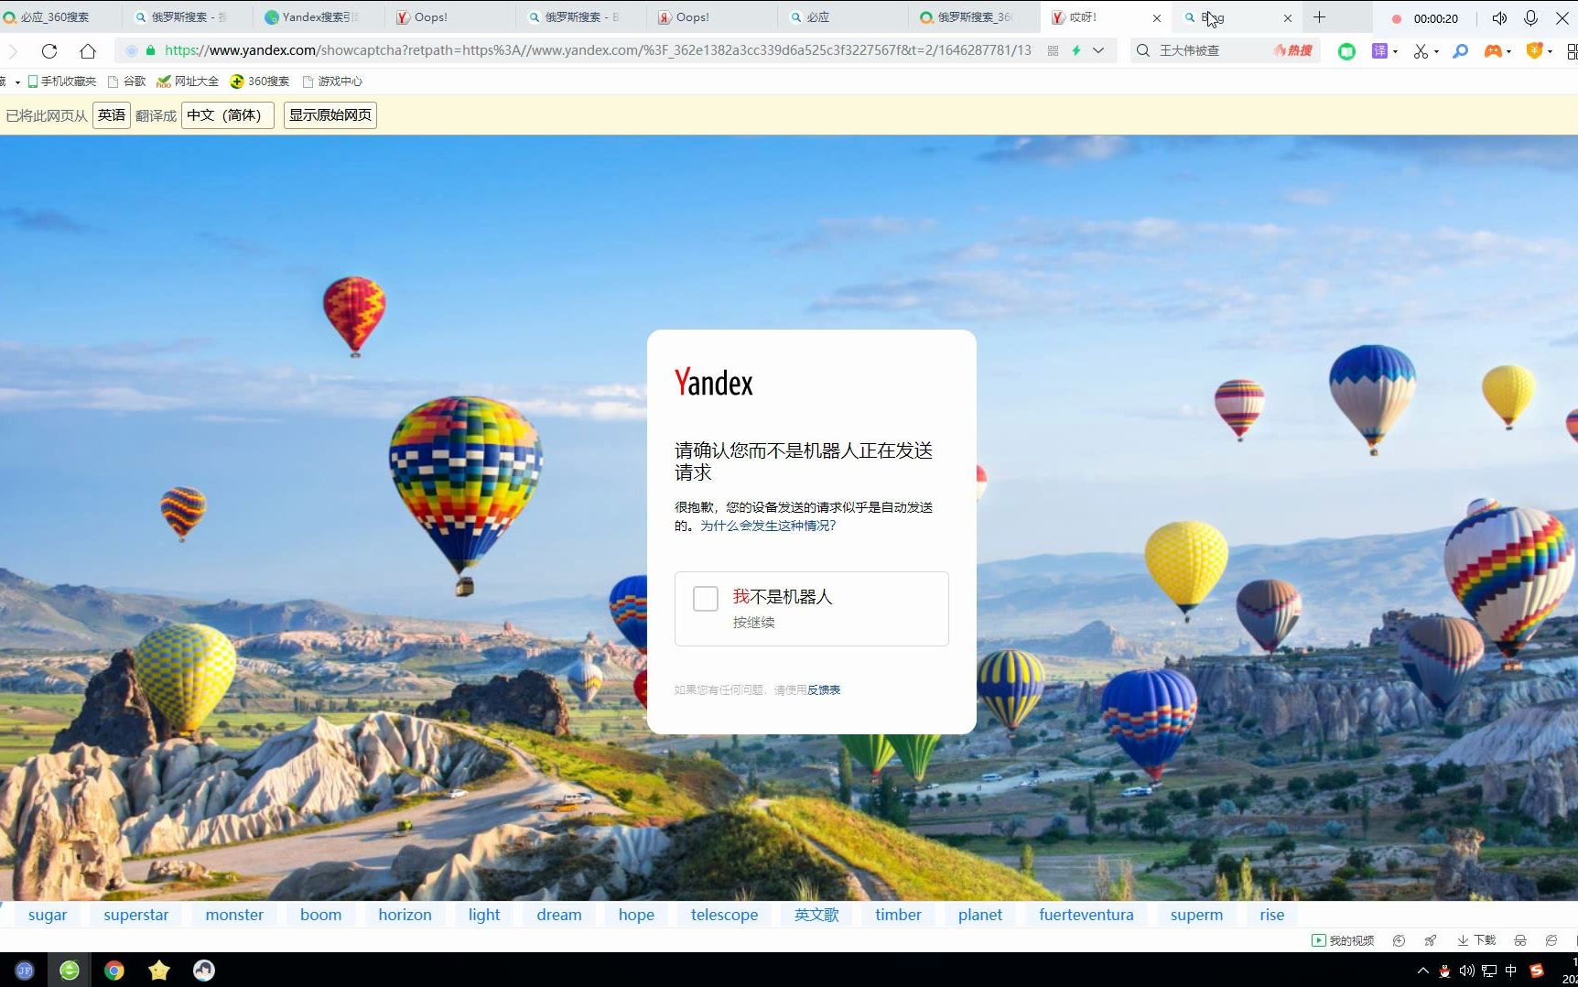1578x987 pixels.
Task: Click the green lightning speed-mode icon
Action: click(x=1076, y=51)
